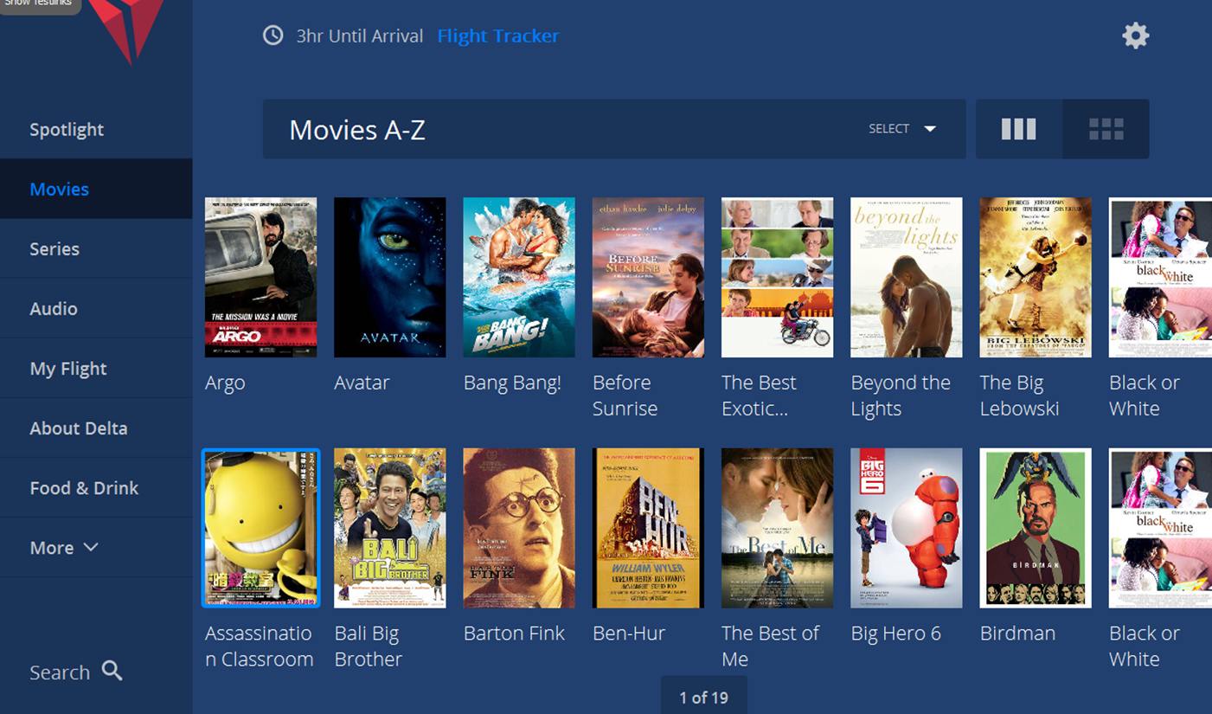Image resolution: width=1212 pixels, height=714 pixels.
Task: Open the Flight Tracker link
Action: tap(498, 36)
